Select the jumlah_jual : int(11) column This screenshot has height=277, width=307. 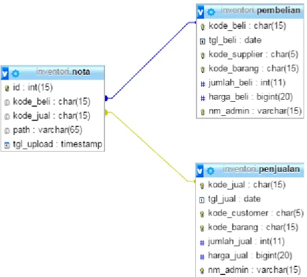click(246, 241)
